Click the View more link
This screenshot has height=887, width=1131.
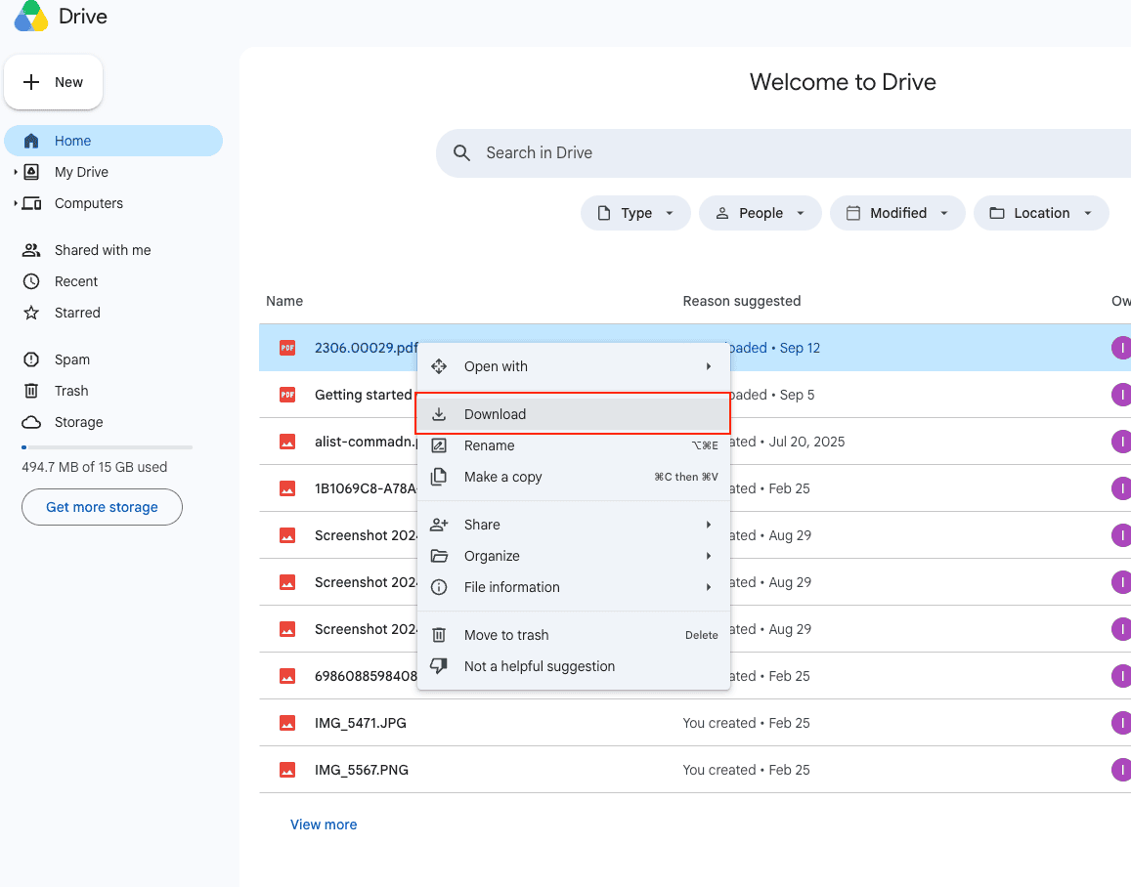coord(324,824)
